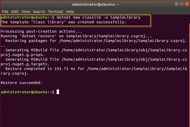Image resolution: width=190 pixels, height=127 pixels.
Task: Click the 'Running dotnet restore' output line
Action: click(76, 36)
